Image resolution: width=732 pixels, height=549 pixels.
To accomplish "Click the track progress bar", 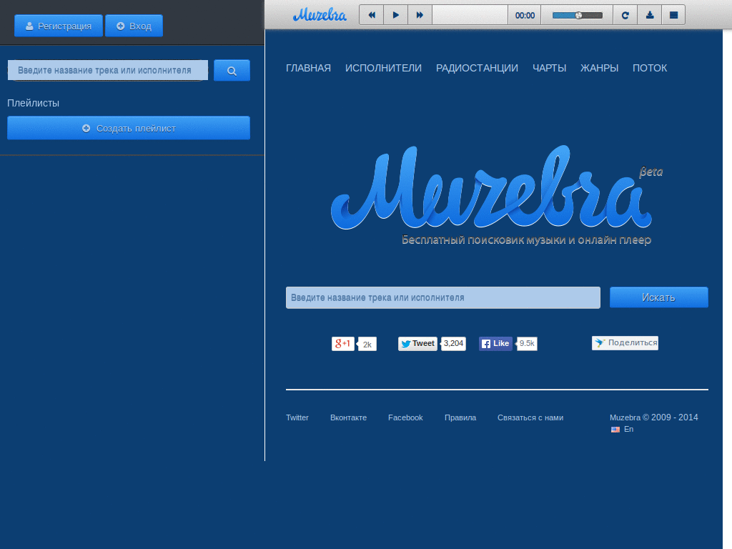I will [470, 15].
